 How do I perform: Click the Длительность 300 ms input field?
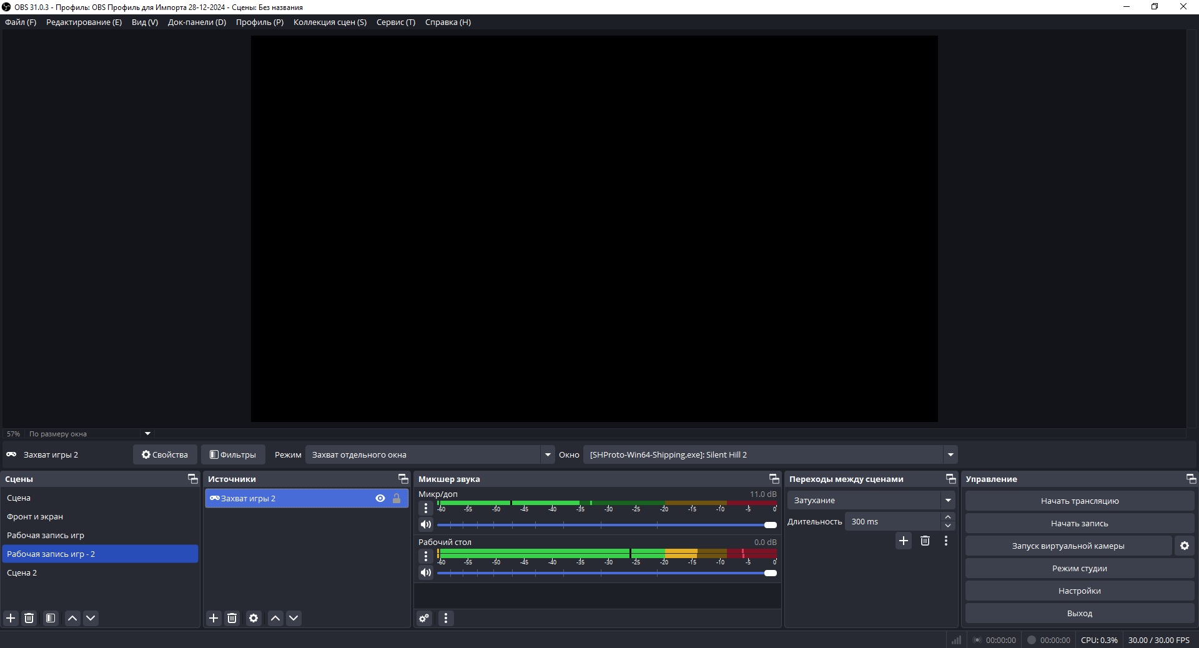pyautogui.click(x=893, y=521)
